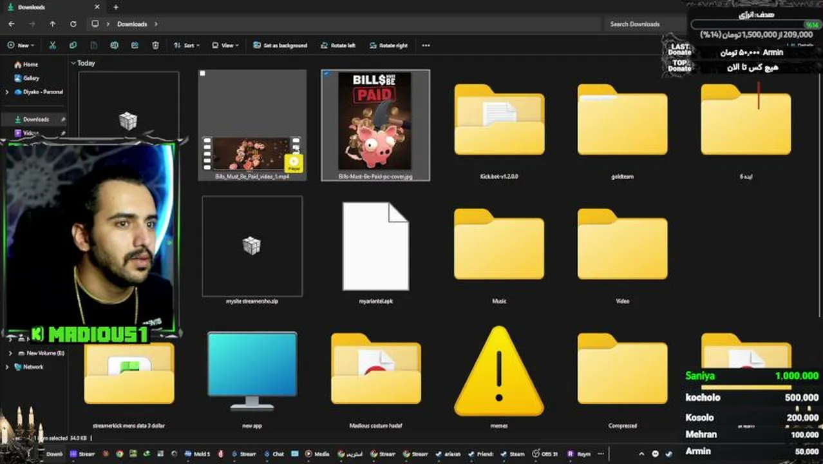Go back with the Back arrow
The image size is (823, 464).
coord(12,24)
